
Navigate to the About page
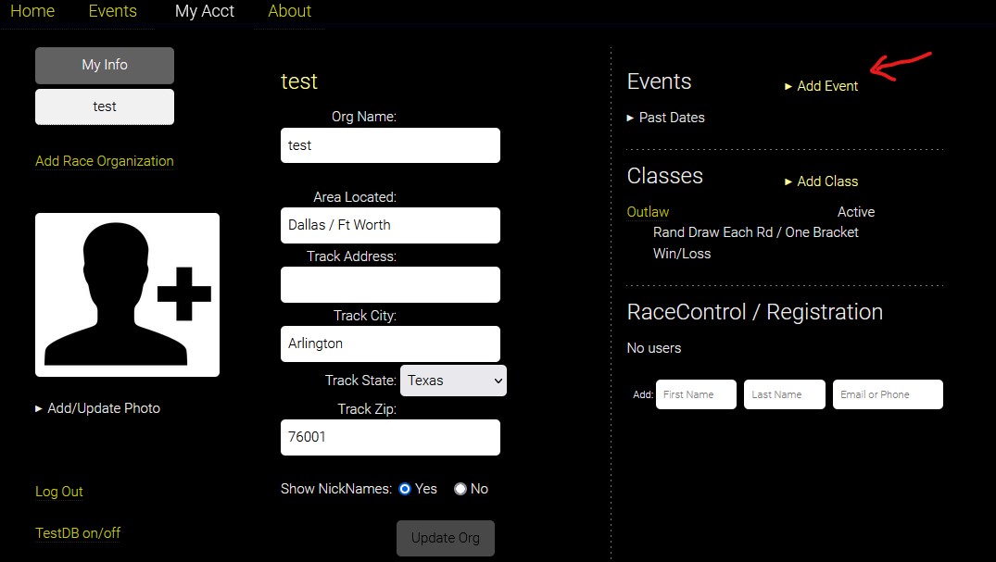coord(289,12)
